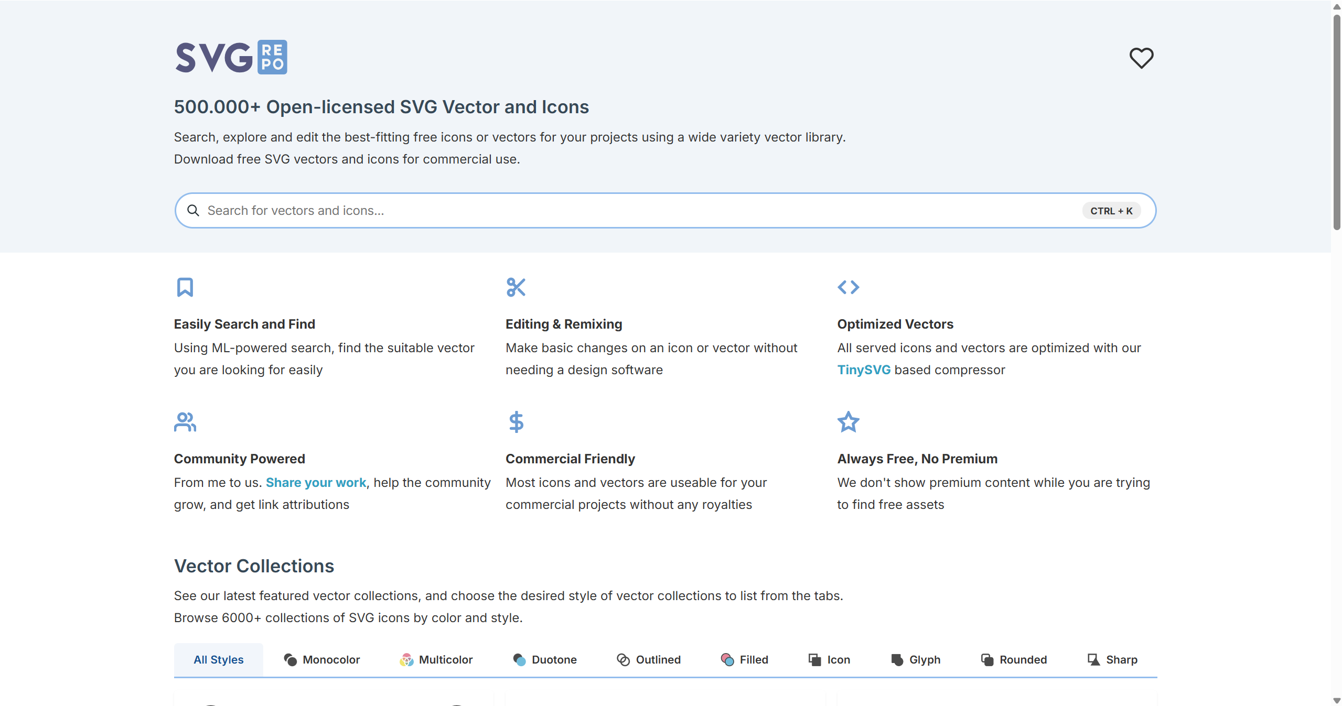The image size is (1342, 706).
Task: Select the All Styles tab
Action: (218, 660)
